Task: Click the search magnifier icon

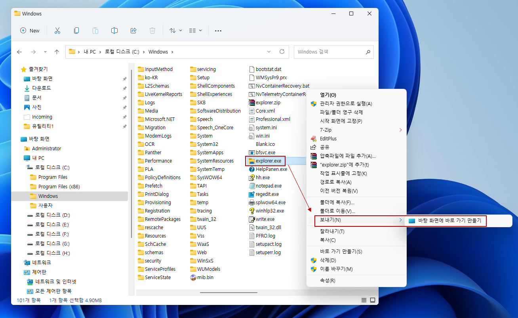Action: [368, 52]
